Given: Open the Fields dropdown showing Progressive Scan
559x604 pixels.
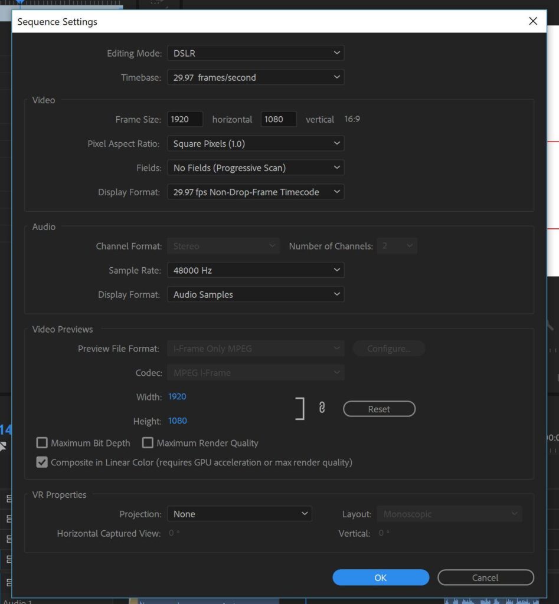Looking at the screenshot, I should coord(256,168).
